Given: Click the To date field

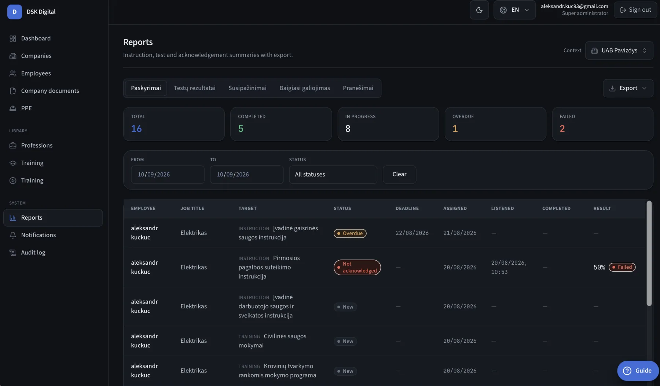Looking at the screenshot, I should tap(246, 174).
